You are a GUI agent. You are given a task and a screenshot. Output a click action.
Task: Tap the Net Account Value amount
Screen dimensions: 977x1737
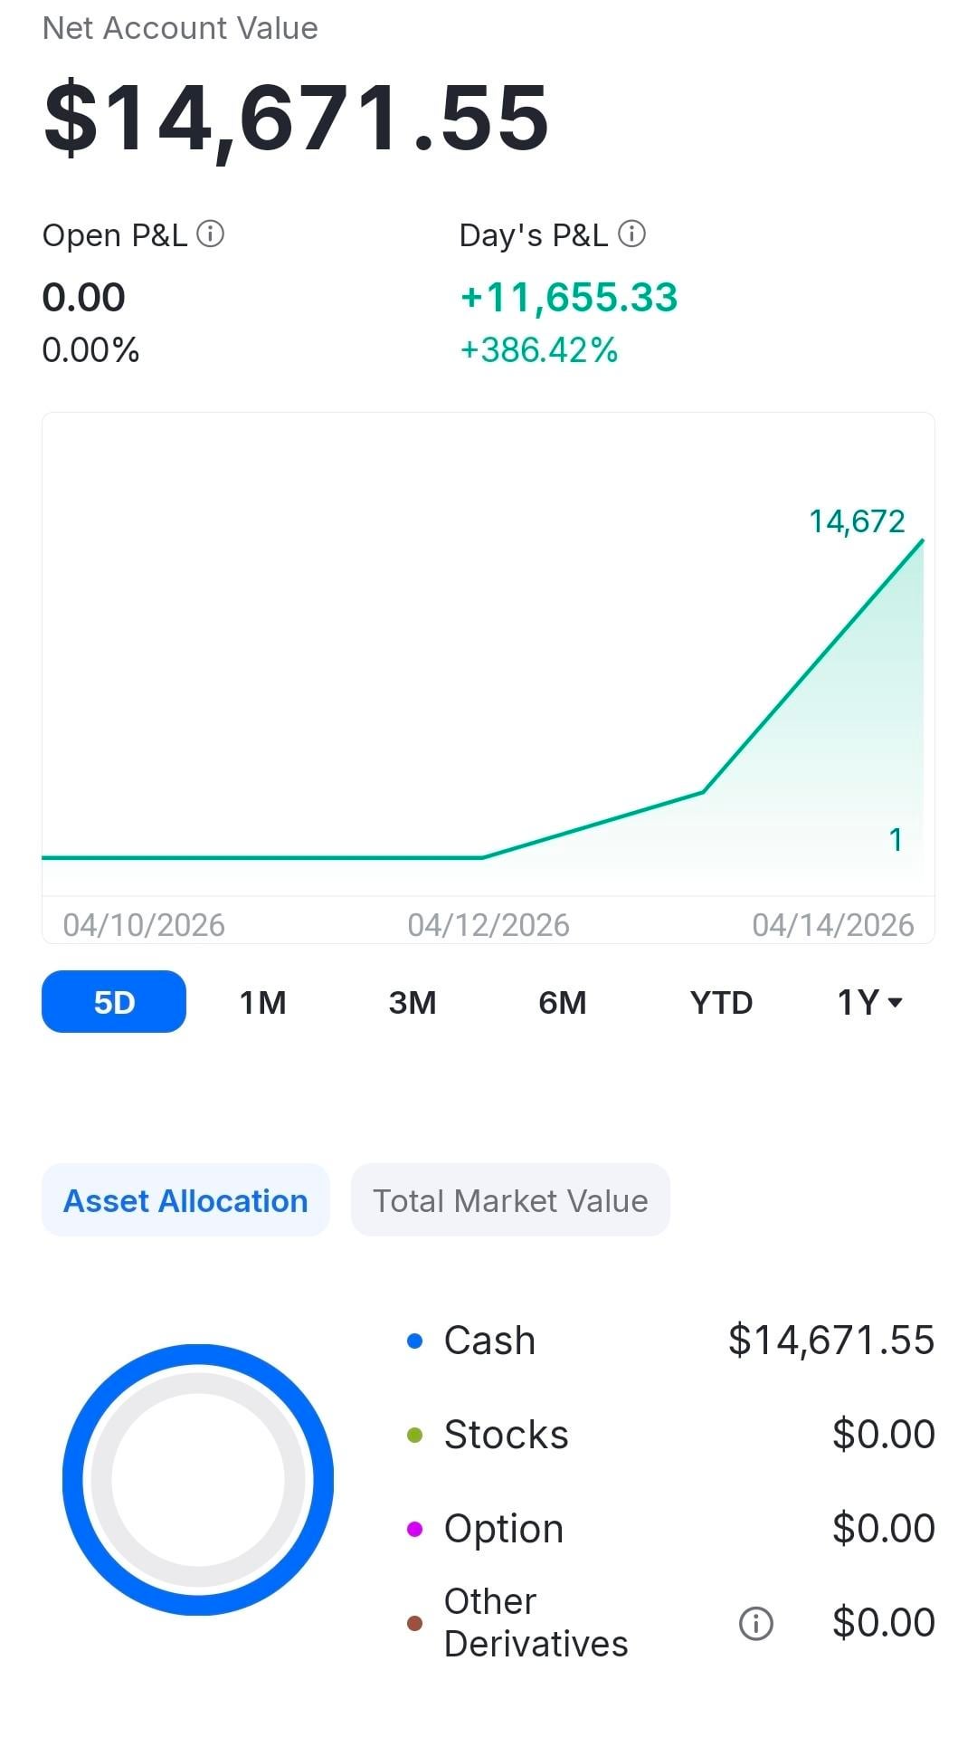click(x=297, y=118)
